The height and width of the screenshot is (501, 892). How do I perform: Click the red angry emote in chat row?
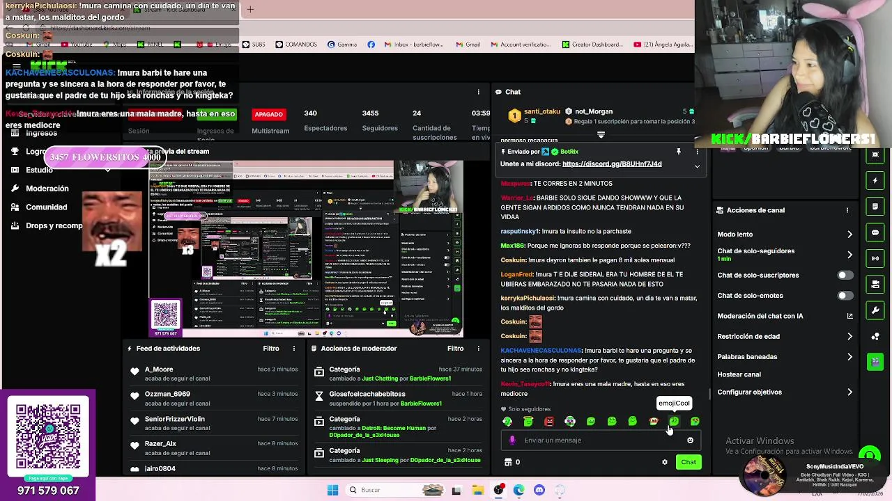coord(549,421)
